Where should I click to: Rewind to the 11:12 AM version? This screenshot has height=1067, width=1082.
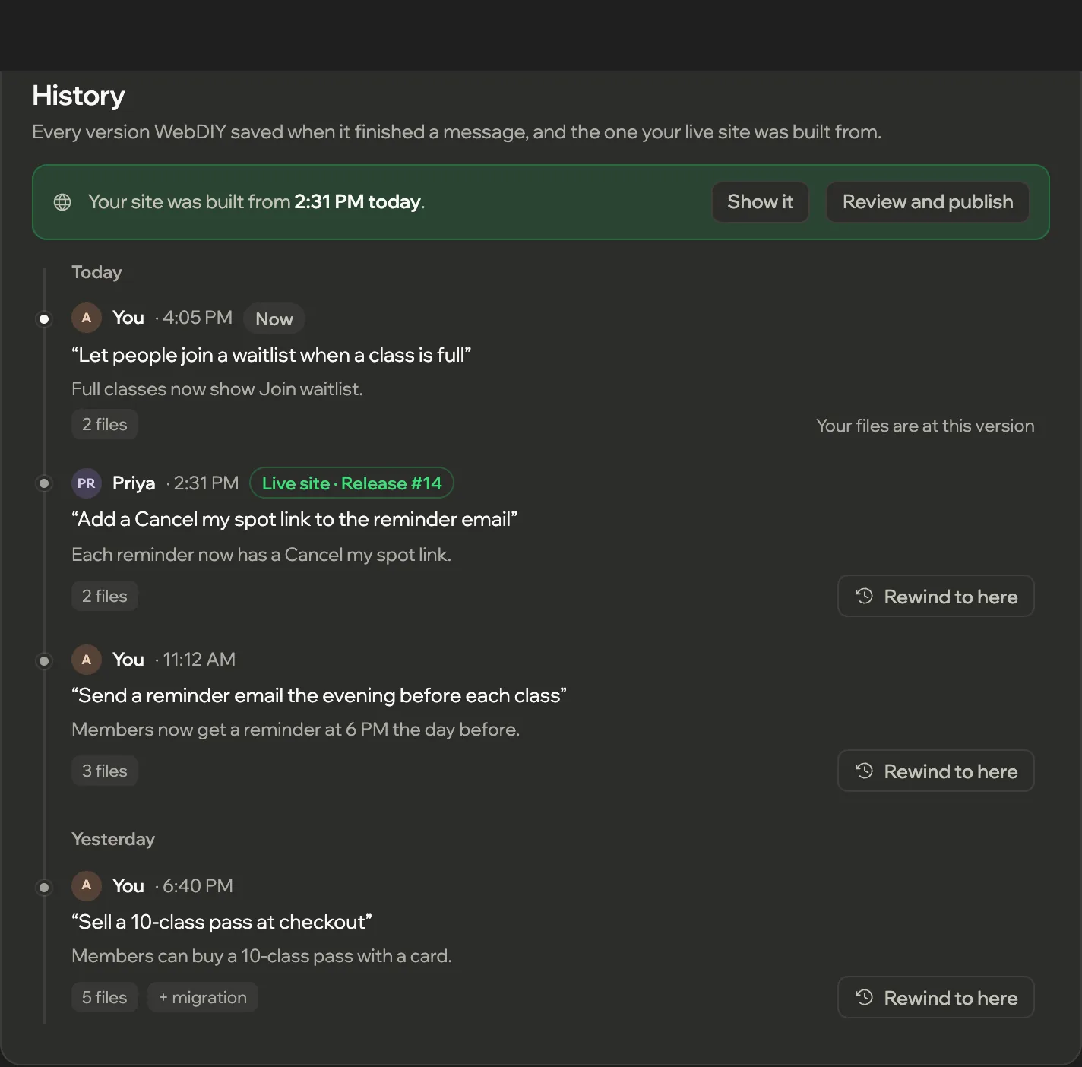[935, 771]
